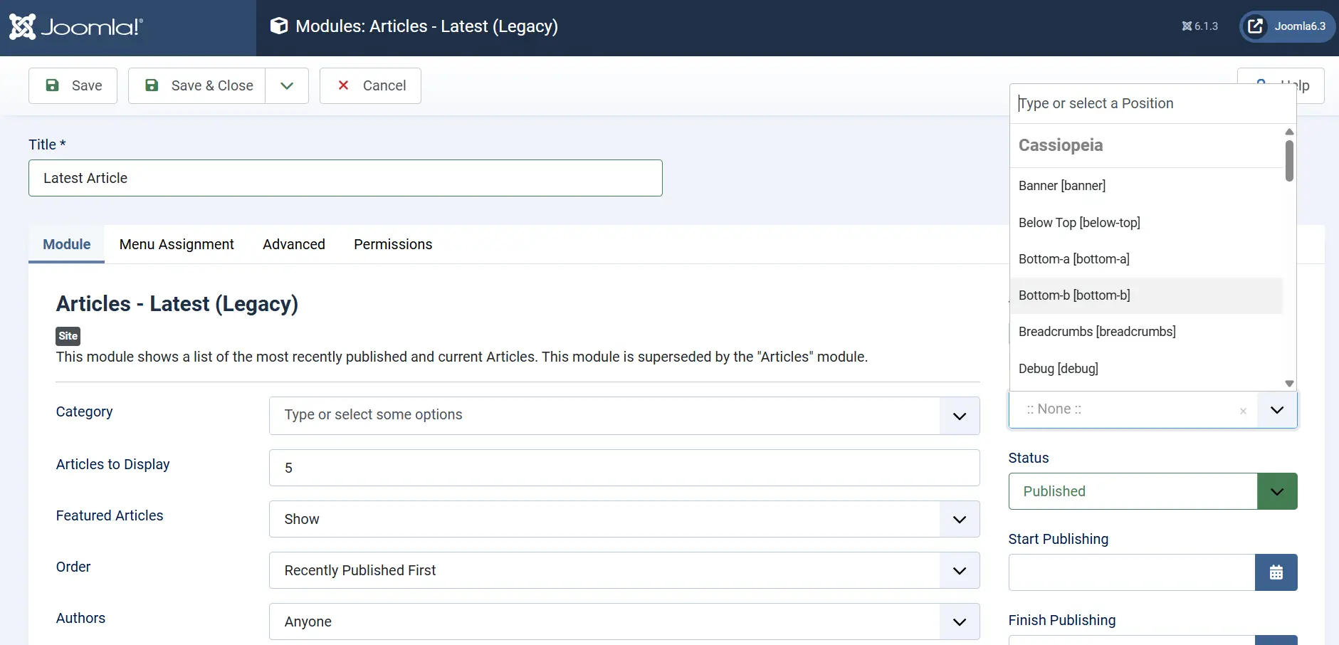Open the Advanced tab
Image resolution: width=1339 pixels, height=645 pixels.
(x=294, y=244)
